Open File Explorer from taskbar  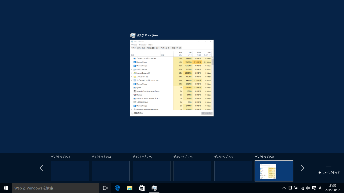coord(130,188)
